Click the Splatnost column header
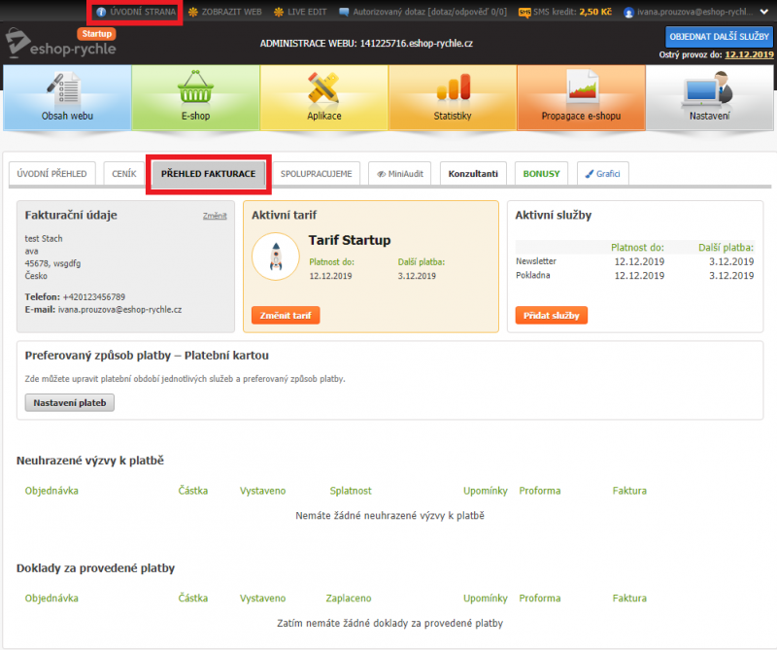The width and height of the screenshot is (777, 650). (351, 491)
